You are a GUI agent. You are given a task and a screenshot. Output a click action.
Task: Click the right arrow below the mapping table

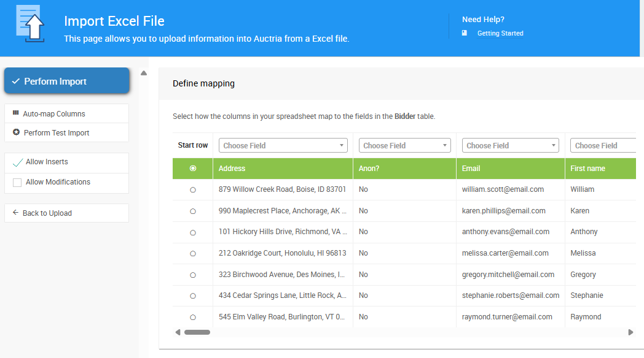point(630,332)
